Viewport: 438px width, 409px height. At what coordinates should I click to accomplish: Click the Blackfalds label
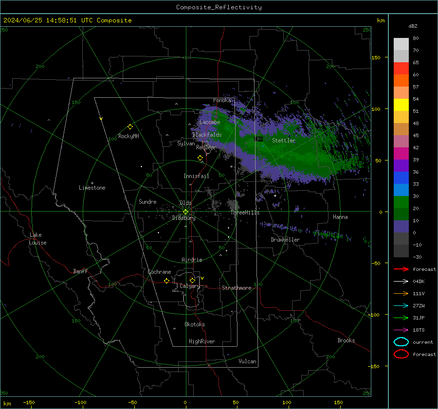tap(207, 135)
